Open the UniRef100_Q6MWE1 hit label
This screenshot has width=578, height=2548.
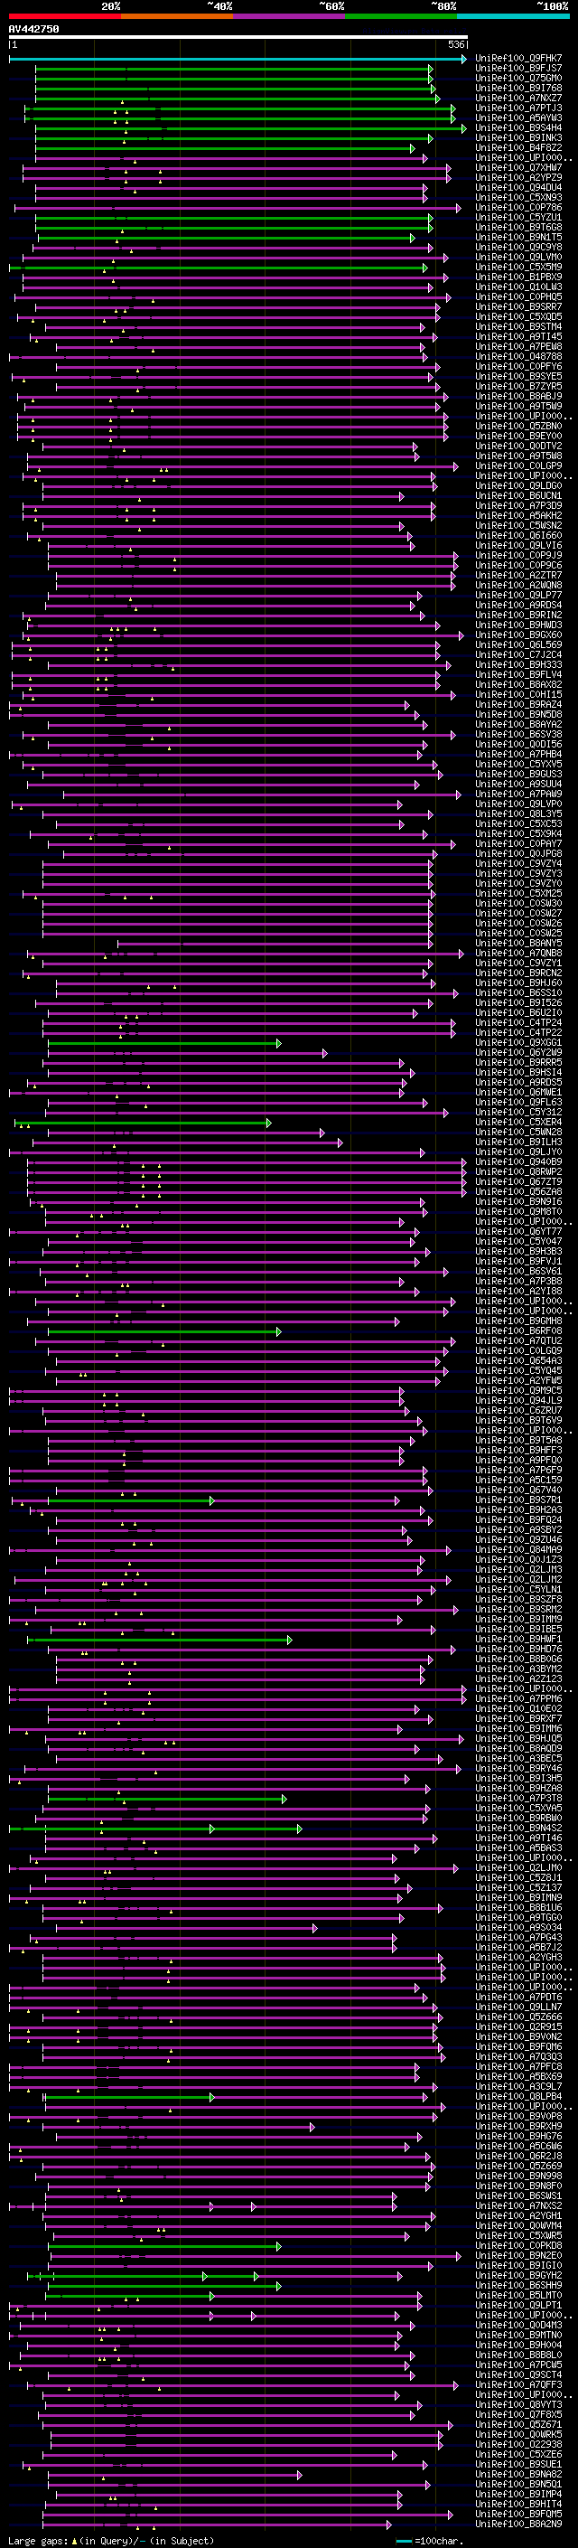click(518, 1093)
